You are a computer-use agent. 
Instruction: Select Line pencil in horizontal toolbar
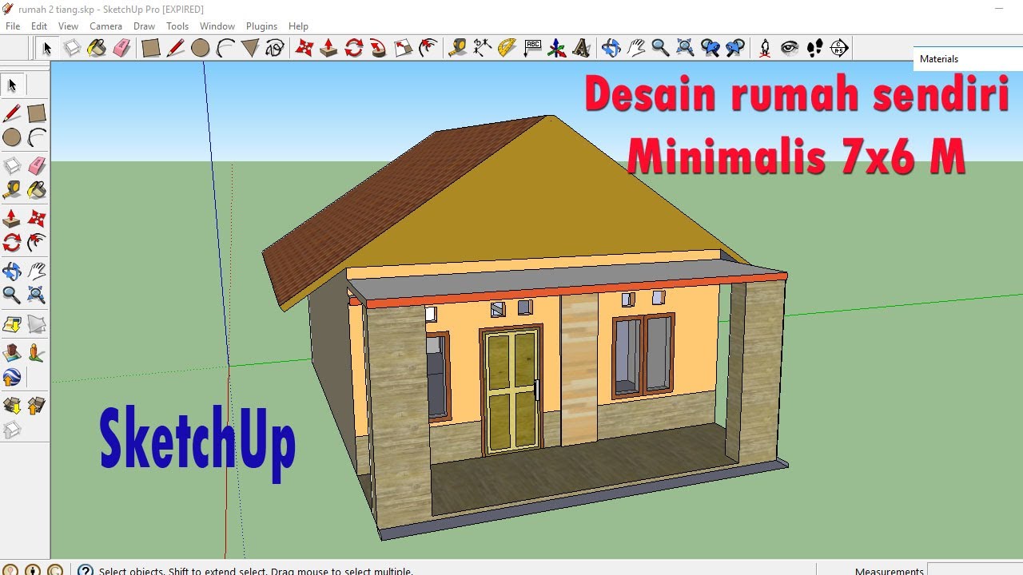point(176,48)
